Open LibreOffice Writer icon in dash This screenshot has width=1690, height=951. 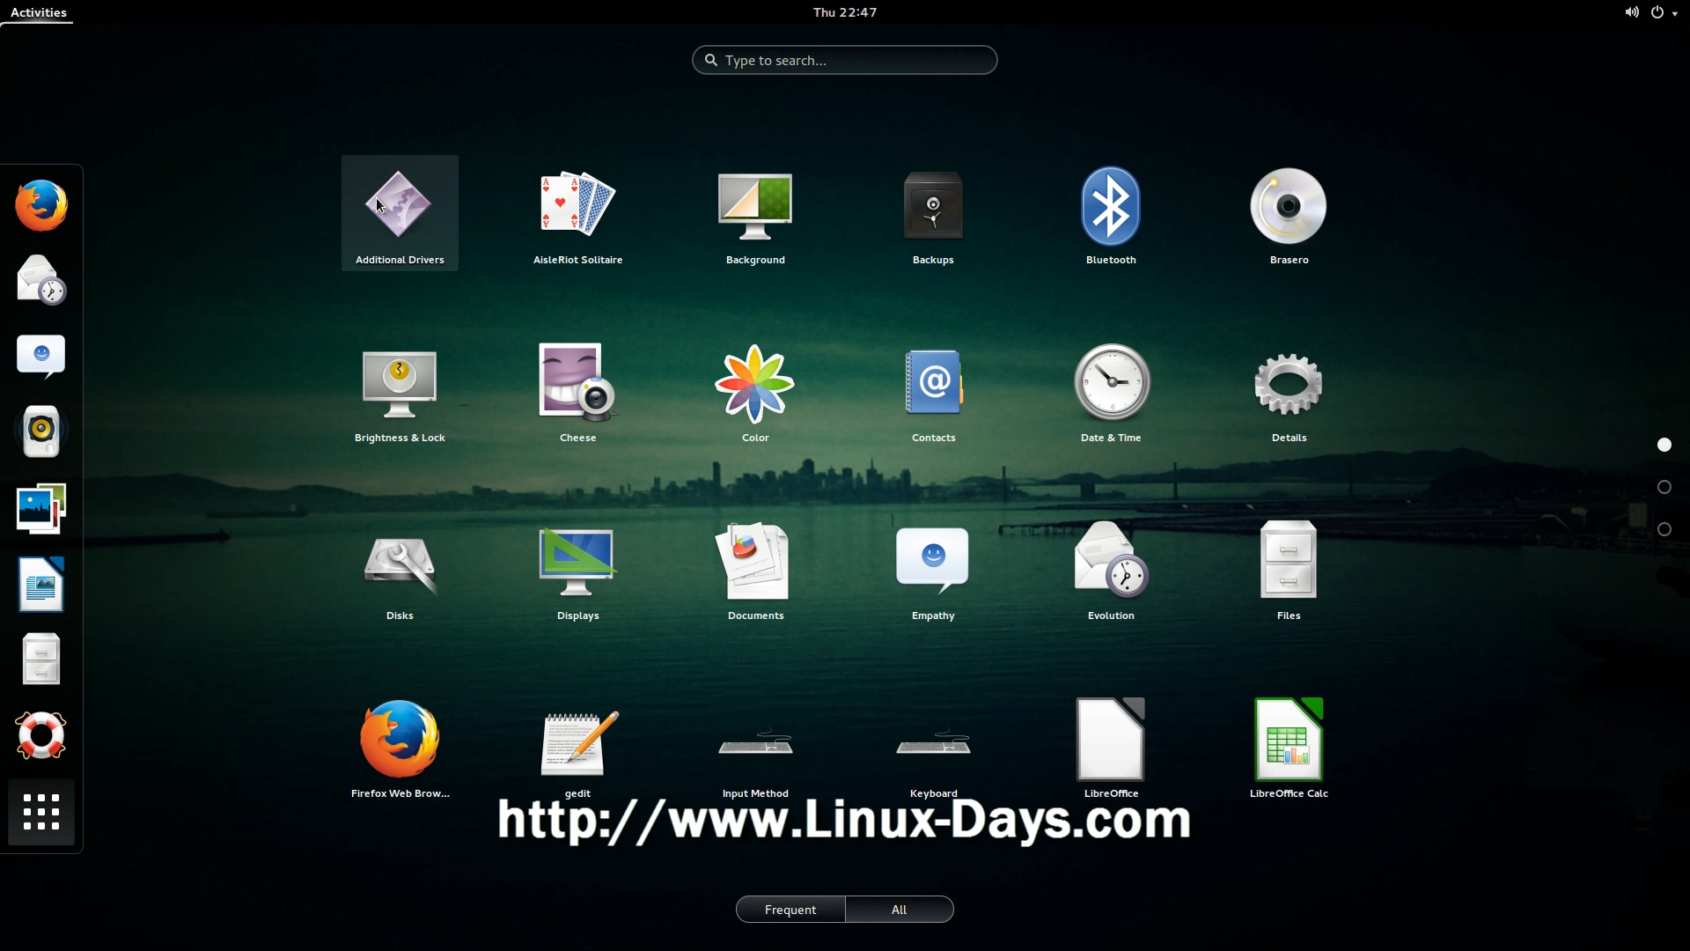click(41, 584)
